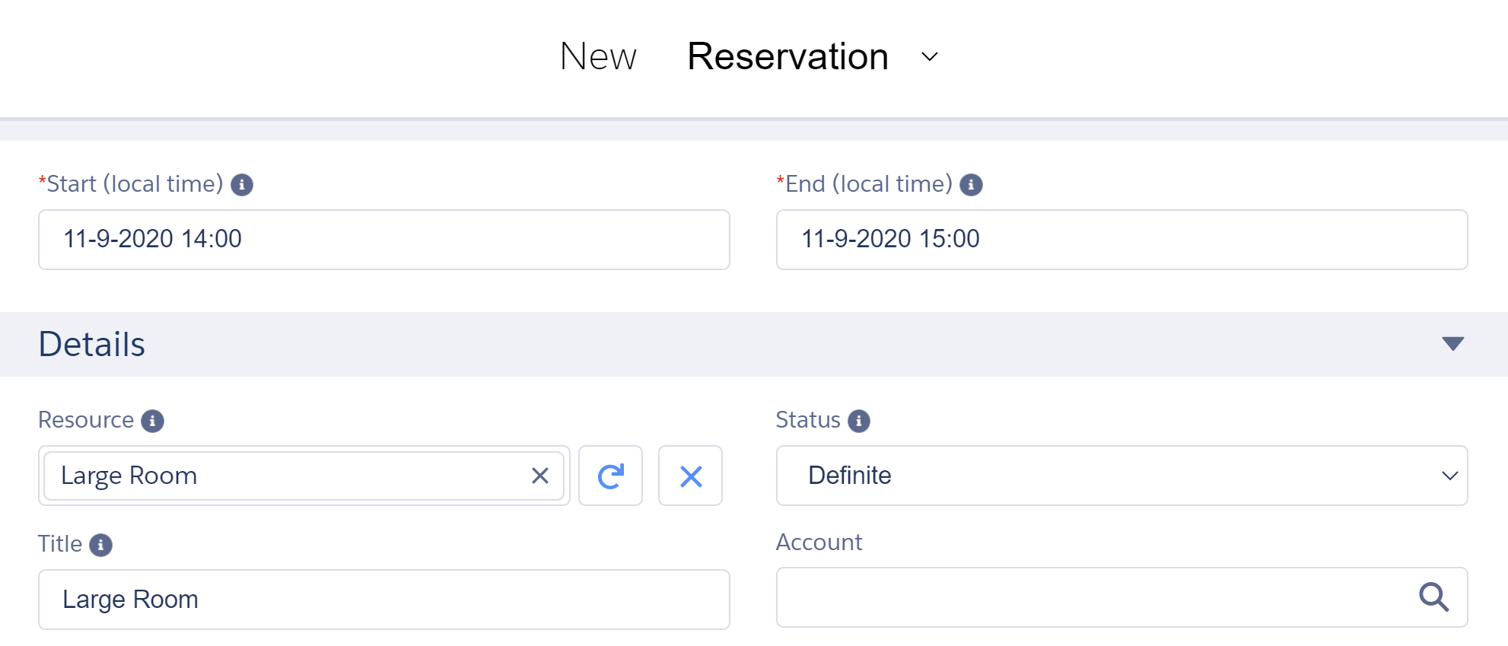Click the New label in the header

click(598, 57)
